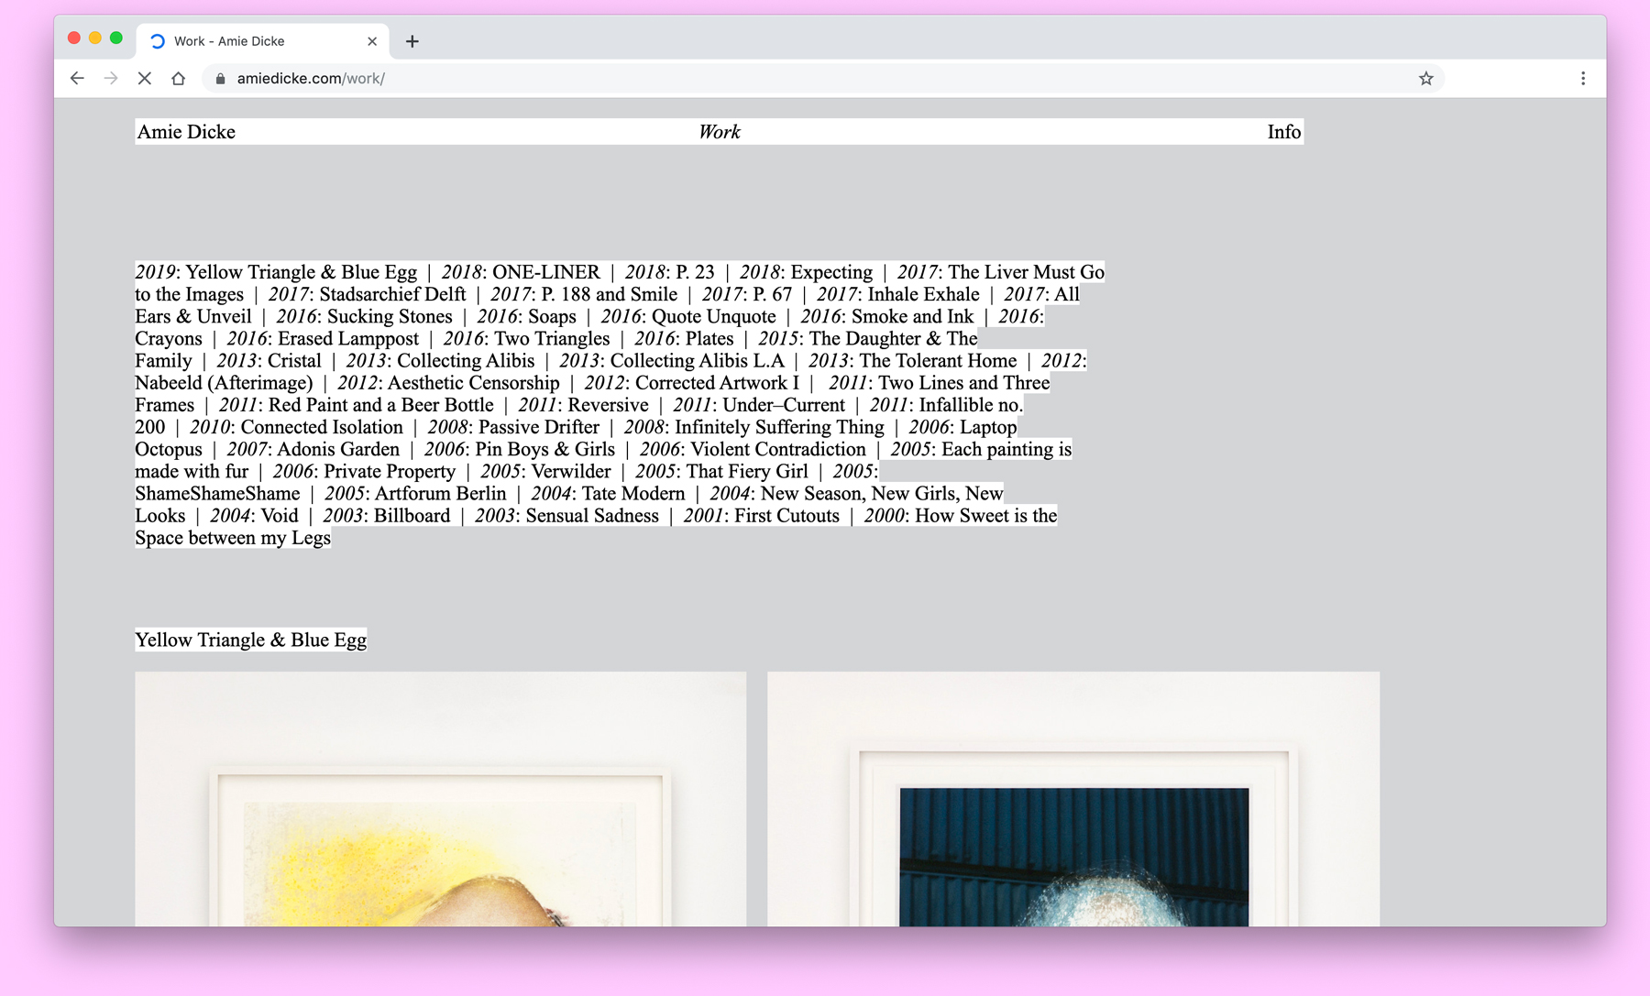
Task: Close the Work - Amie Dicke tab
Action: click(x=372, y=41)
